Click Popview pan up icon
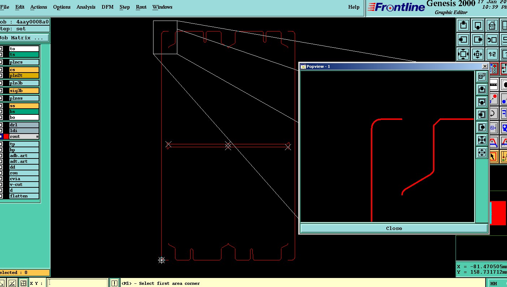Image resolution: width=507 pixels, height=287 pixels. (482, 89)
